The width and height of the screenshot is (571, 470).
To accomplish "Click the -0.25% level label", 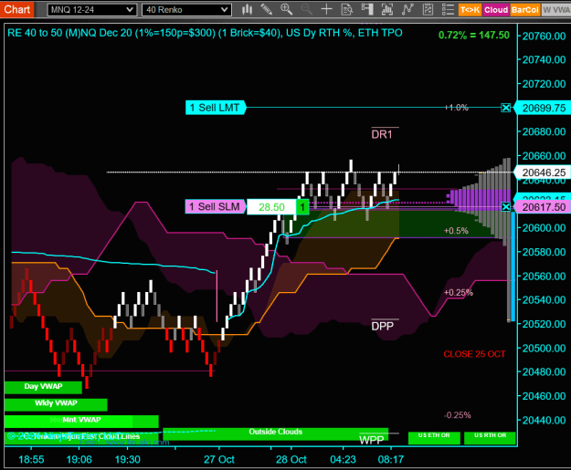I will point(458,415).
